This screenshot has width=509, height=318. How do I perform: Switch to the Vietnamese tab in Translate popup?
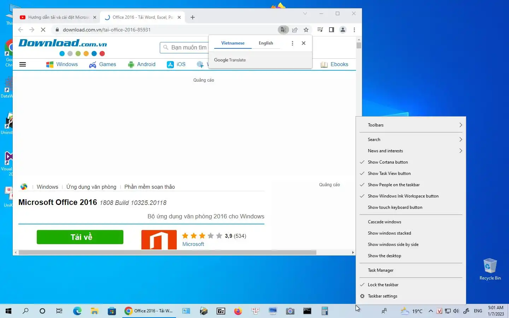click(233, 43)
